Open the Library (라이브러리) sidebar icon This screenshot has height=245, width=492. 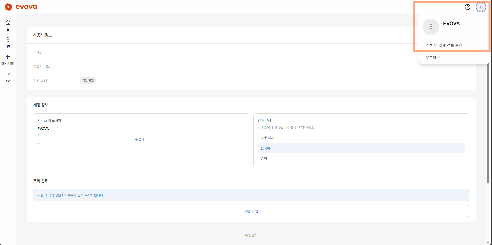click(x=8, y=57)
